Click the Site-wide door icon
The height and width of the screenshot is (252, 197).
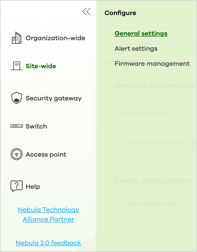coord(17,66)
